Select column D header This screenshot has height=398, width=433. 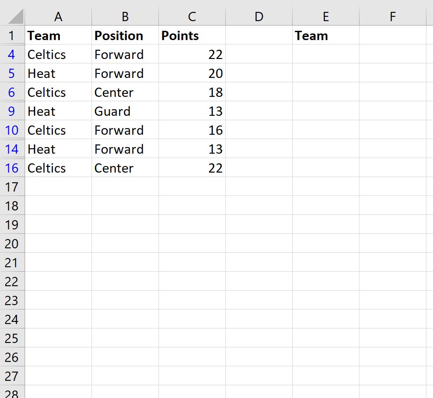(258, 16)
